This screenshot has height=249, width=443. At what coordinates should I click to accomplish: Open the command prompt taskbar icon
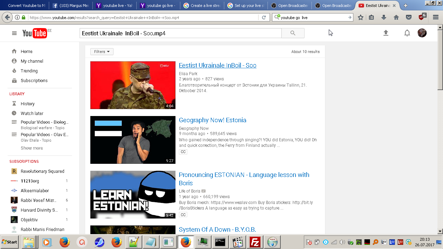point(220,242)
